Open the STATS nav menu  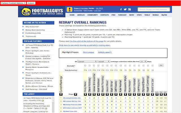tap(139, 15)
